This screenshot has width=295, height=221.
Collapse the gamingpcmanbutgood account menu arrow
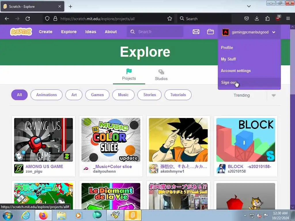coord(274,32)
